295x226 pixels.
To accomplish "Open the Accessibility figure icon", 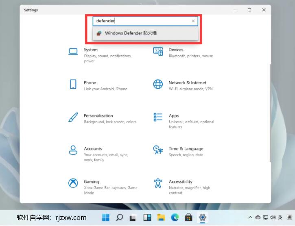I will click(158, 183).
